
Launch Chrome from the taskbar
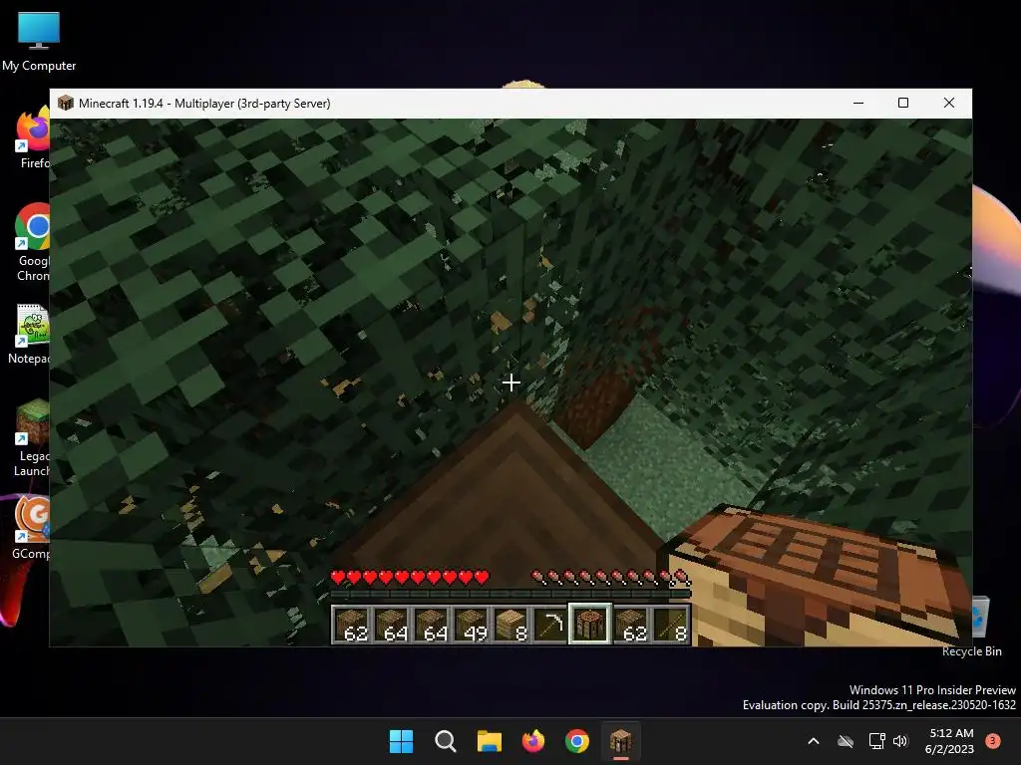coord(577,741)
